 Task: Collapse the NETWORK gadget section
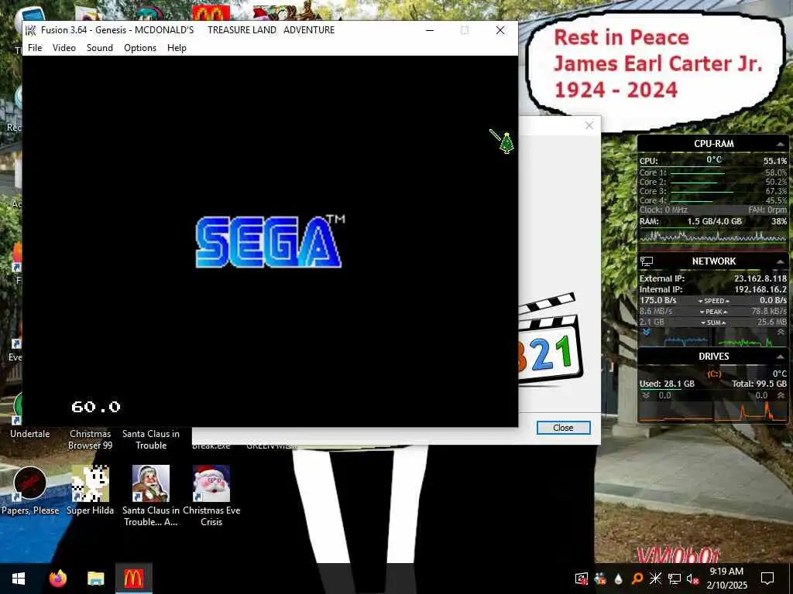click(781, 261)
